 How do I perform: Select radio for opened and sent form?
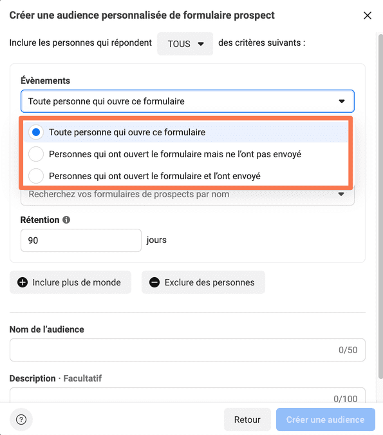click(x=36, y=176)
